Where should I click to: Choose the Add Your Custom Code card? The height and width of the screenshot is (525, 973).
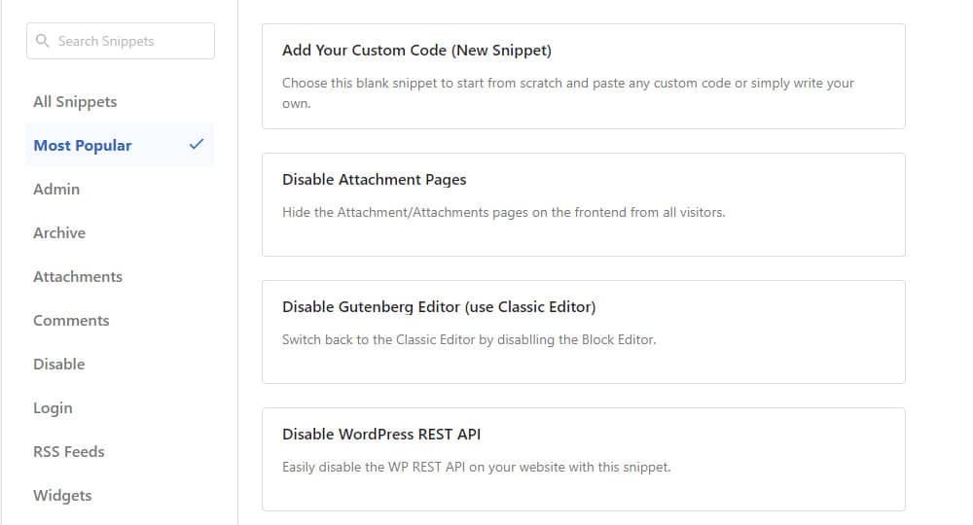tap(583, 76)
